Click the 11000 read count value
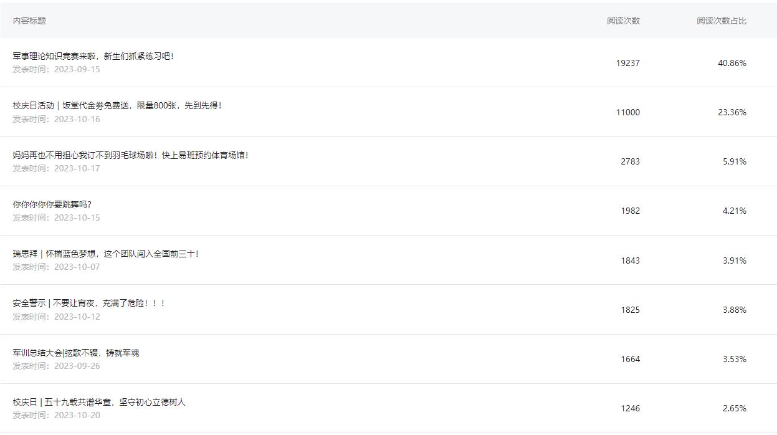 [627, 112]
